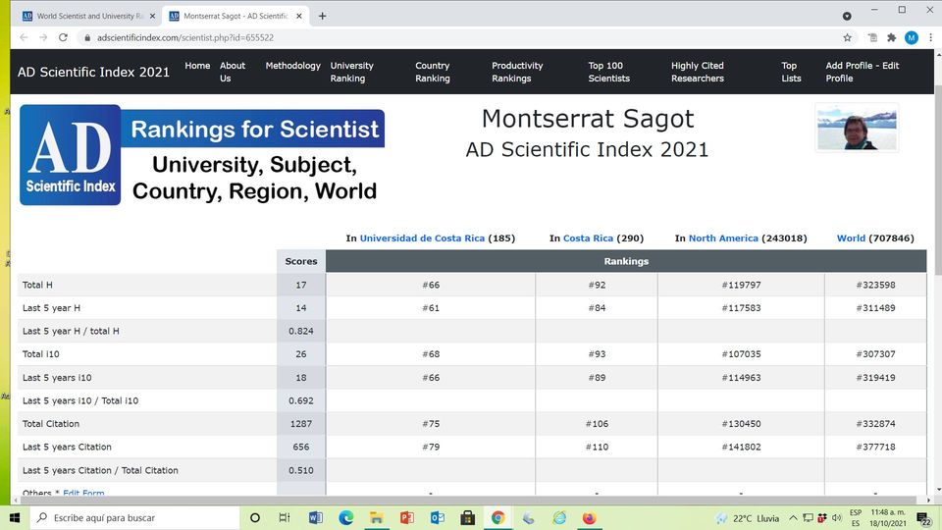This screenshot has width=942, height=530.
Task: Click Montserrat Sagot's profile photo
Action: 857,128
